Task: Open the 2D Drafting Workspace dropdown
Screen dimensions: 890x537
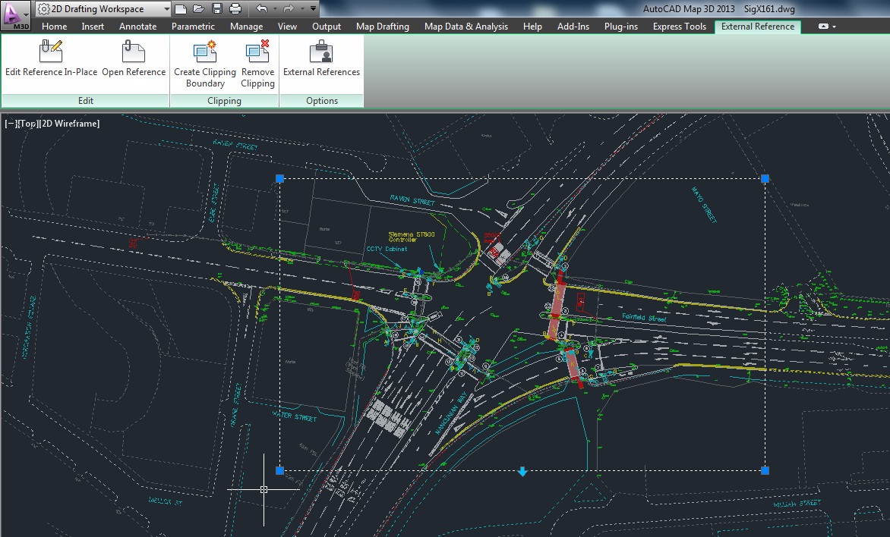Action: point(103,9)
